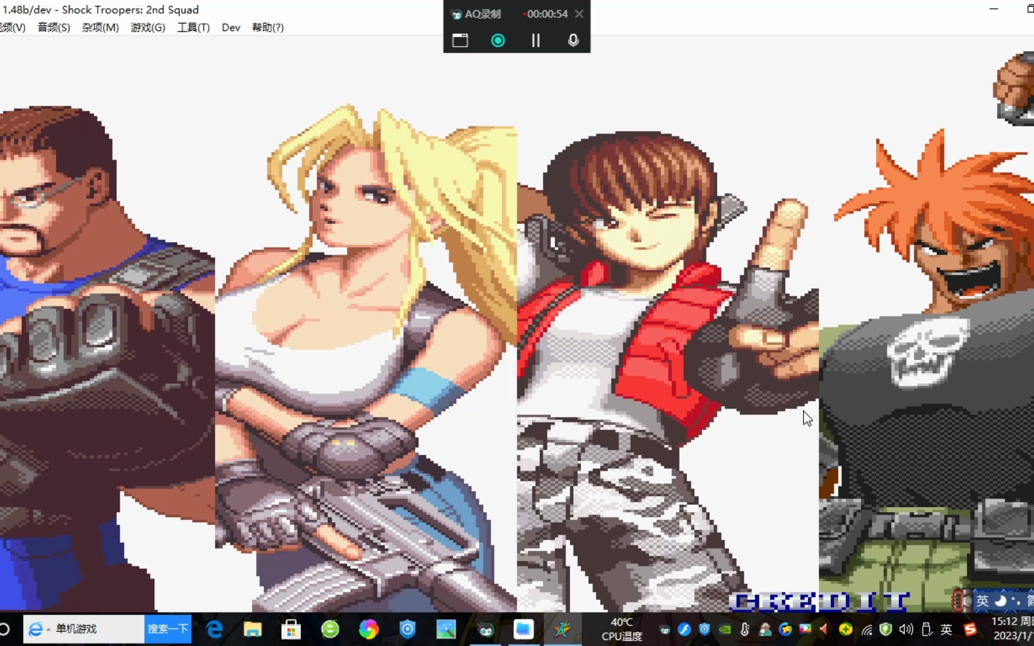Open the 杂项(M) misc menu
1034x646 pixels.
100,28
